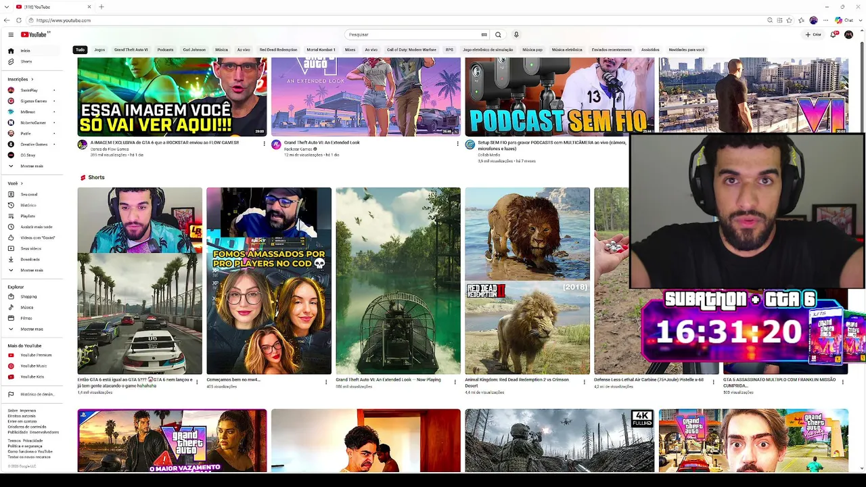Open Creative Games channel subscription
The height and width of the screenshot is (487, 866).
[x=34, y=144]
